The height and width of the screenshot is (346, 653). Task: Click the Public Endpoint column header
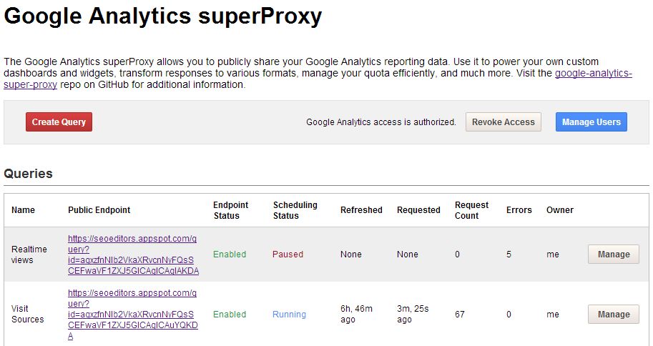click(99, 210)
